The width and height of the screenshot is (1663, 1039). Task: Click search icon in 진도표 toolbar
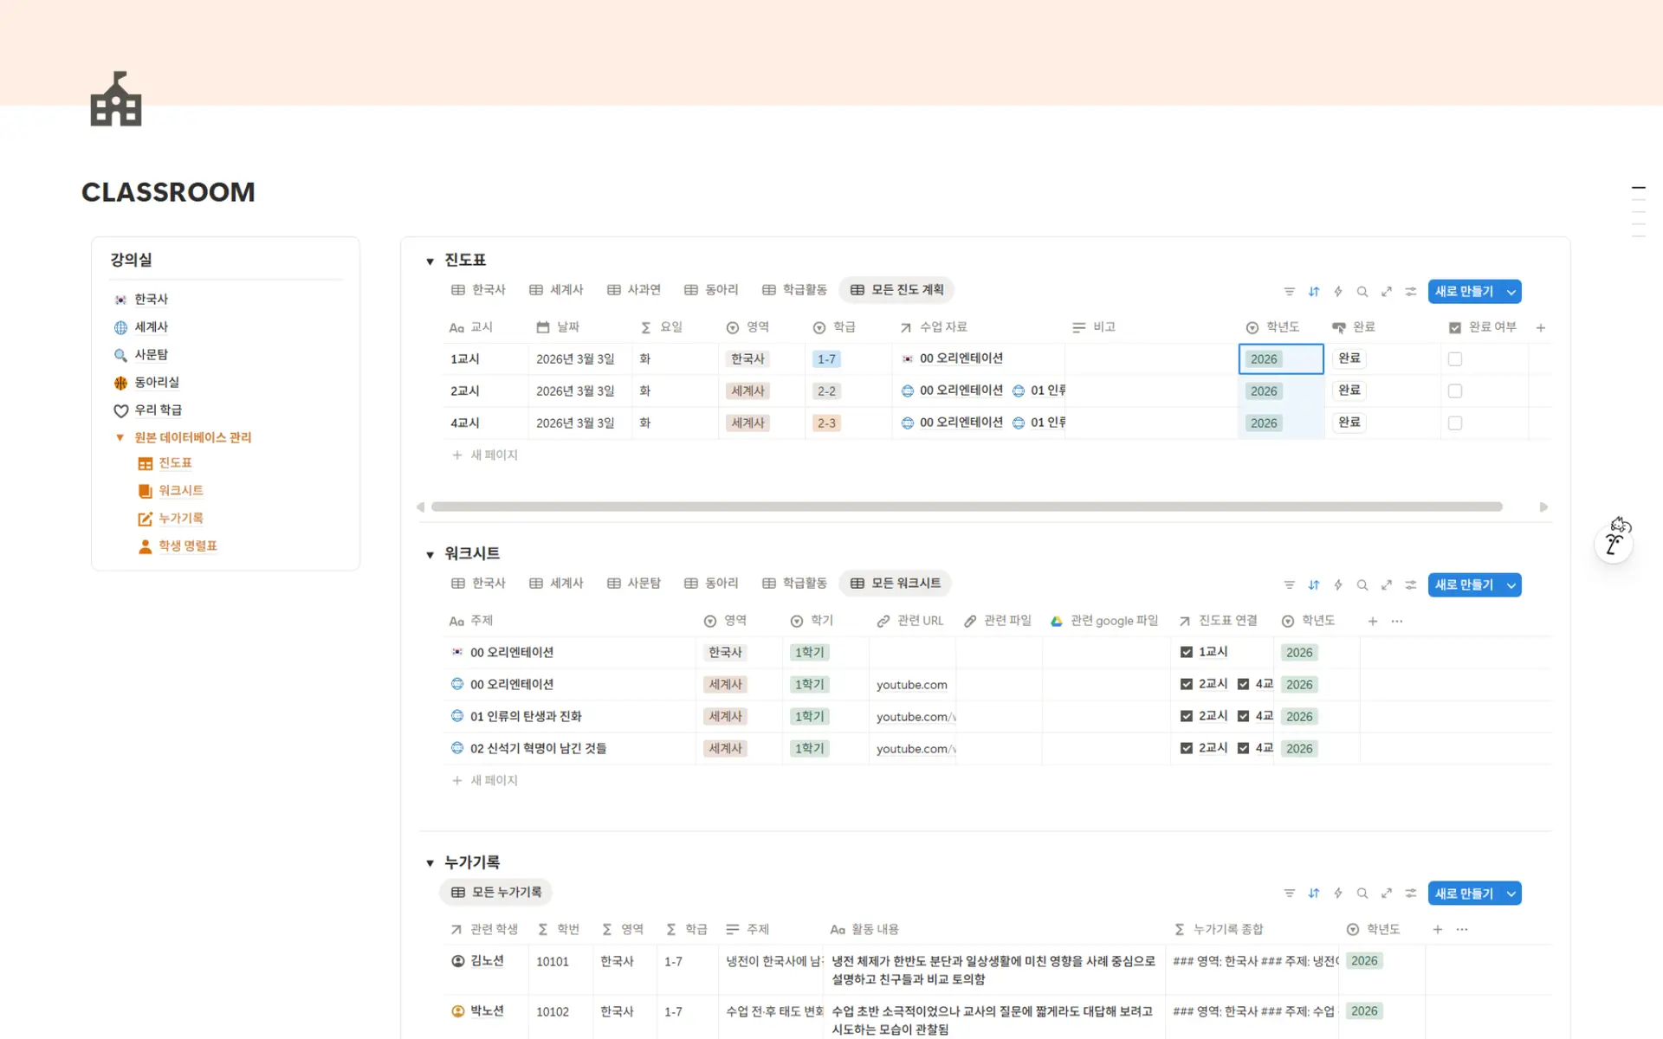(1362, 292)
